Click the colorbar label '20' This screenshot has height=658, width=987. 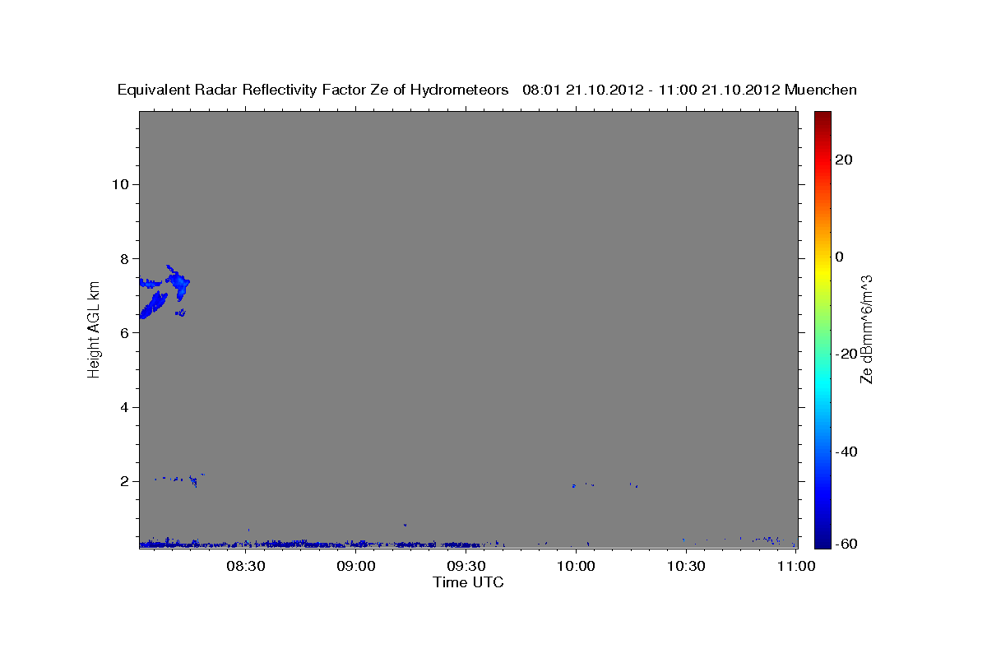[843, 160]
